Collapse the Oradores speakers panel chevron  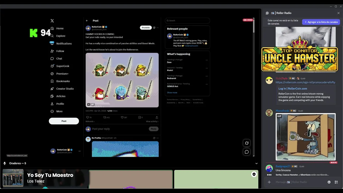tap(256, 164)
